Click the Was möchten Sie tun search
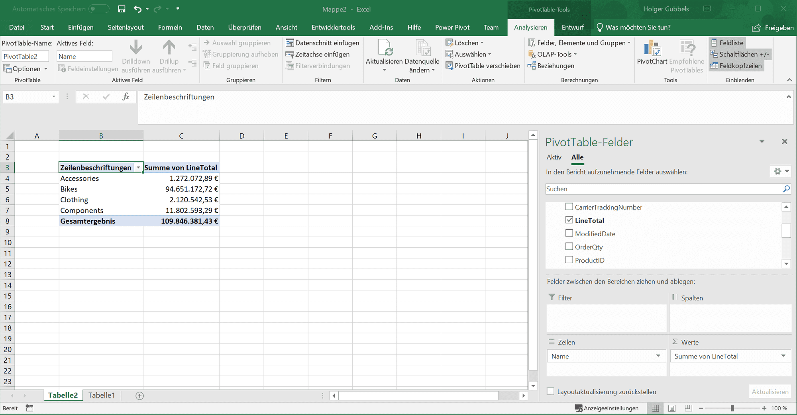797x415 pixels. [x=634, y=27]
